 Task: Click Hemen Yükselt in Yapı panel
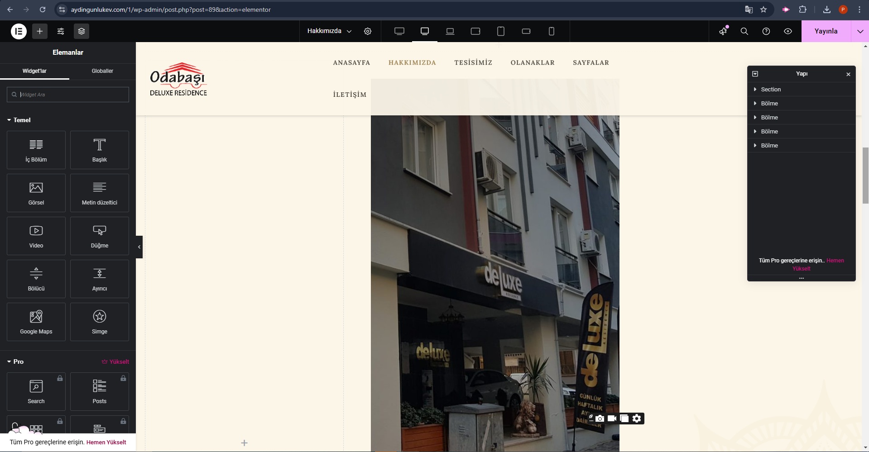[x=818, y=264]
